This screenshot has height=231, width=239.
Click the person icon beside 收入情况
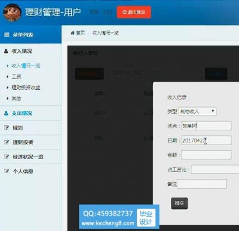6,51
